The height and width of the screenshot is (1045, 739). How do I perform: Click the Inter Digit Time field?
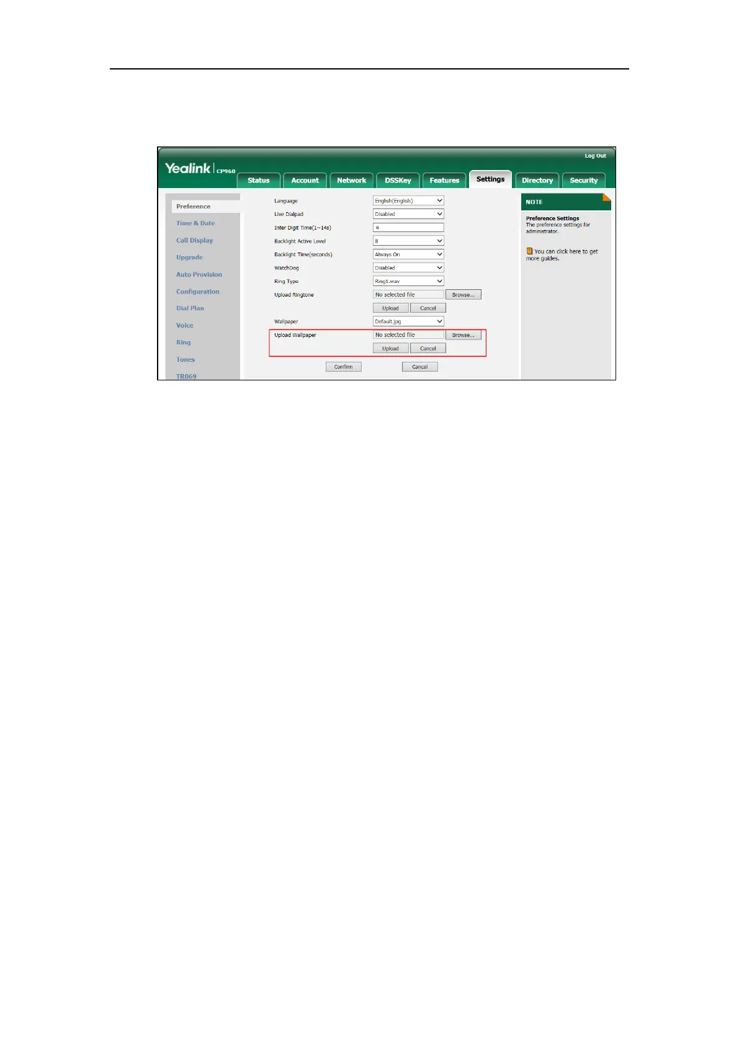click(x=408, y=228)
